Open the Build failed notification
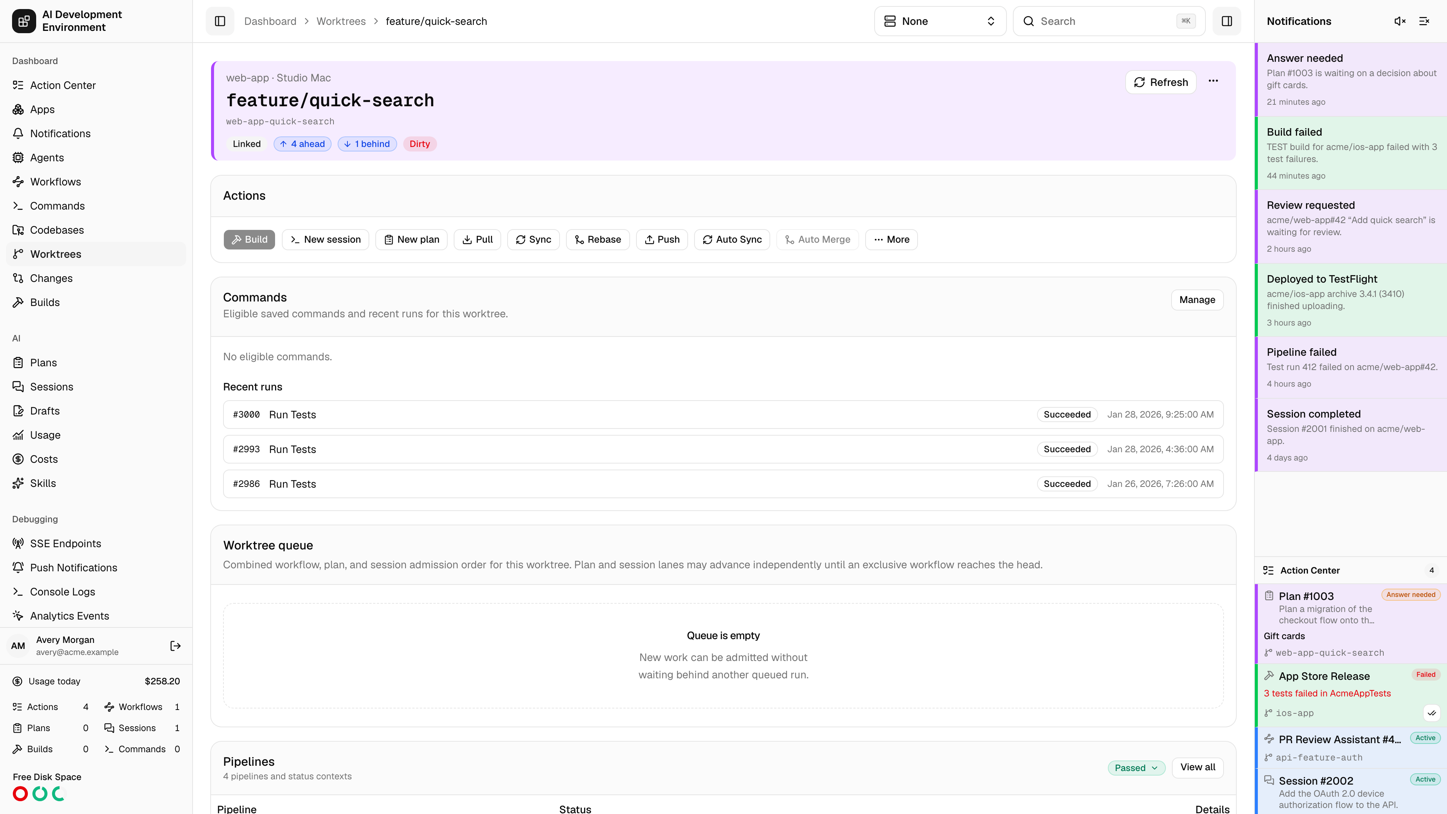Viewport: 1447px width, 814px height. [1351, 153]
